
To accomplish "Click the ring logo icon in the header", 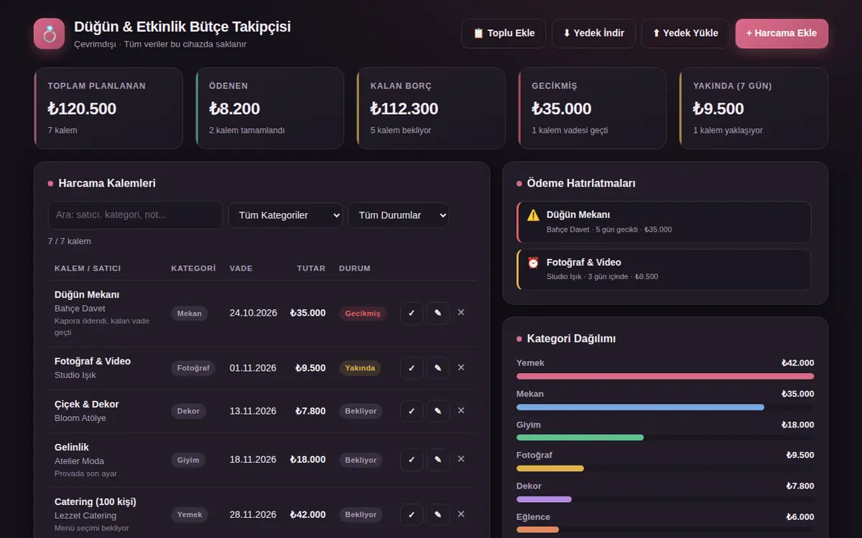I will (x=50, y=34).
